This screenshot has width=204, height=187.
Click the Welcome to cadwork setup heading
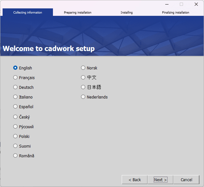pyautogui.click(x=49, y=48)
